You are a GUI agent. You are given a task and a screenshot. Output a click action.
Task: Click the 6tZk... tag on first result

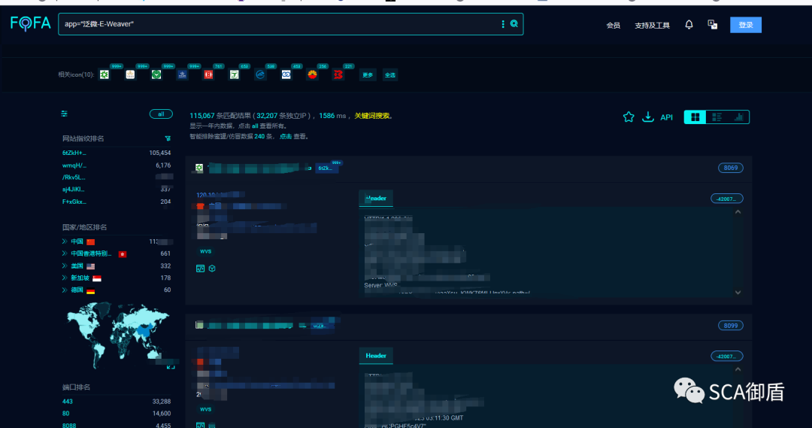pyautogui.click(x=326, y=168)
